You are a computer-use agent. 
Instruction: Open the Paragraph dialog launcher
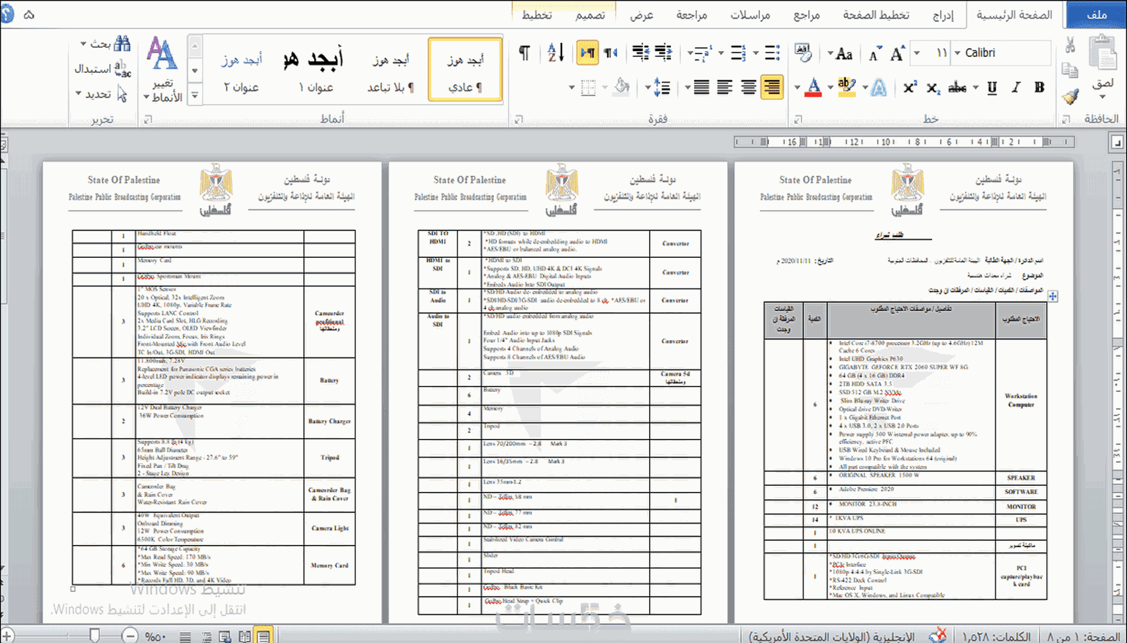[x=519, y=119]
